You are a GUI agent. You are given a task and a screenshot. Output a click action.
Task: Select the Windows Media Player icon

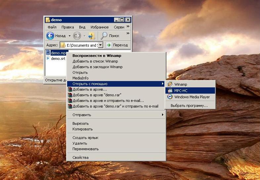pyautogui.click(x=170, y=97)
